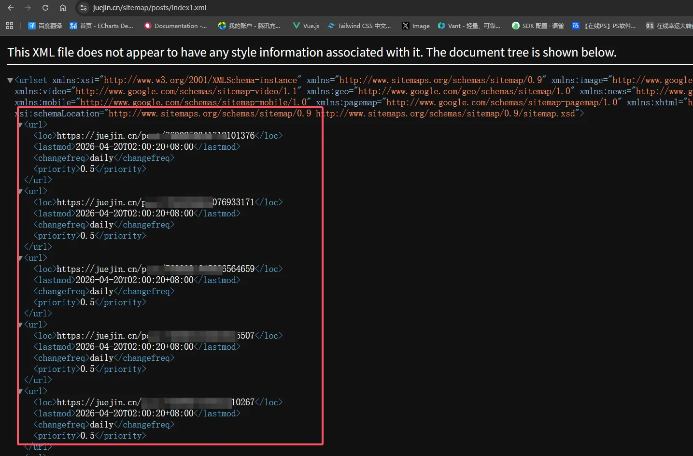
Task: Open the Vue.js bookmark
Action: pyautogui.click(x=306, y=26)
